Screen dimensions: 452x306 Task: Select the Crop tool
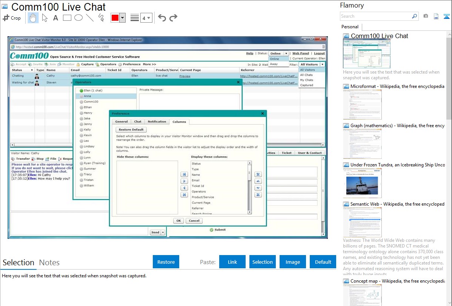12,18
